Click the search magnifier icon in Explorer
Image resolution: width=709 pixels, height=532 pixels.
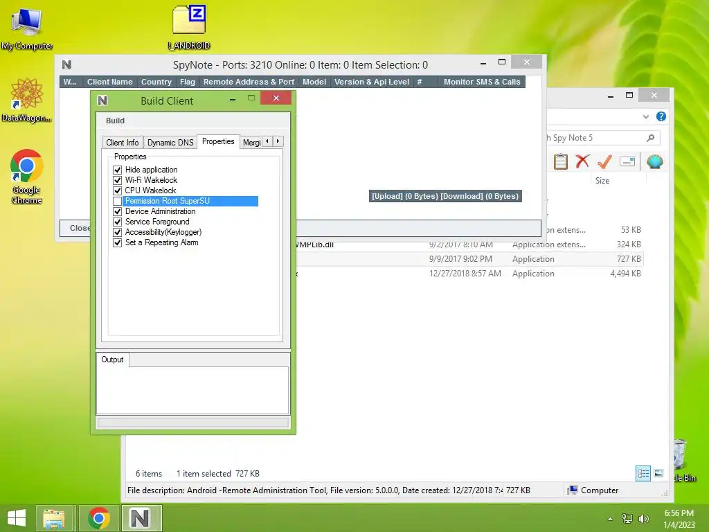coord(651,138)
